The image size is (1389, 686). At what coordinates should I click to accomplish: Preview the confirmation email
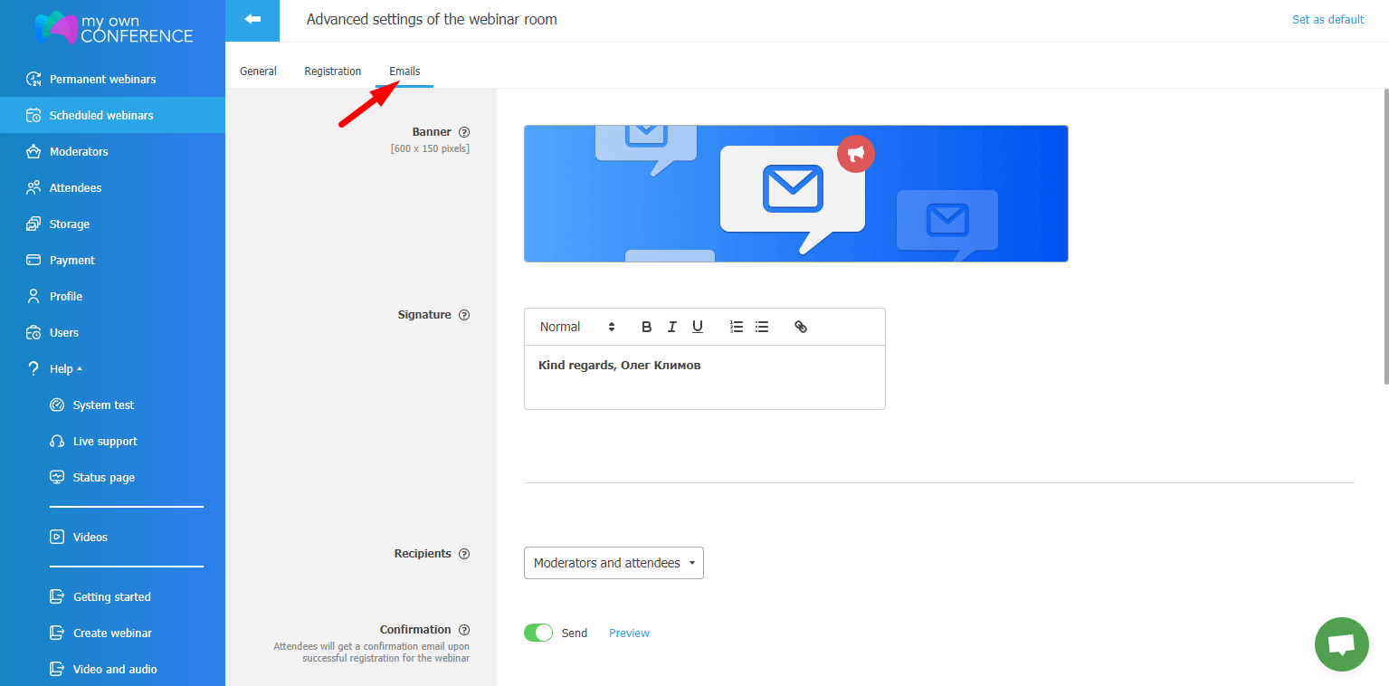629,633
